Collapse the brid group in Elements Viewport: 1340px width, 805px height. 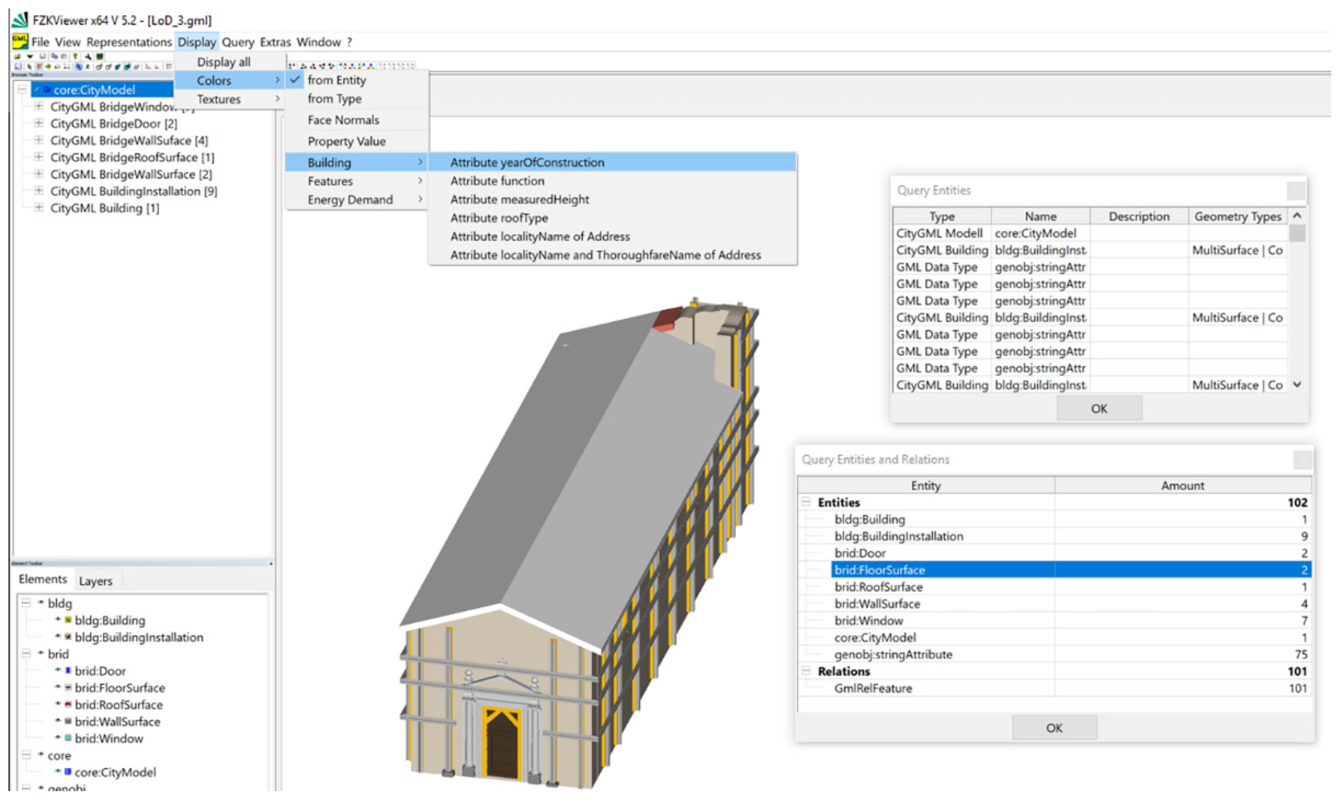tap(26, 654)
